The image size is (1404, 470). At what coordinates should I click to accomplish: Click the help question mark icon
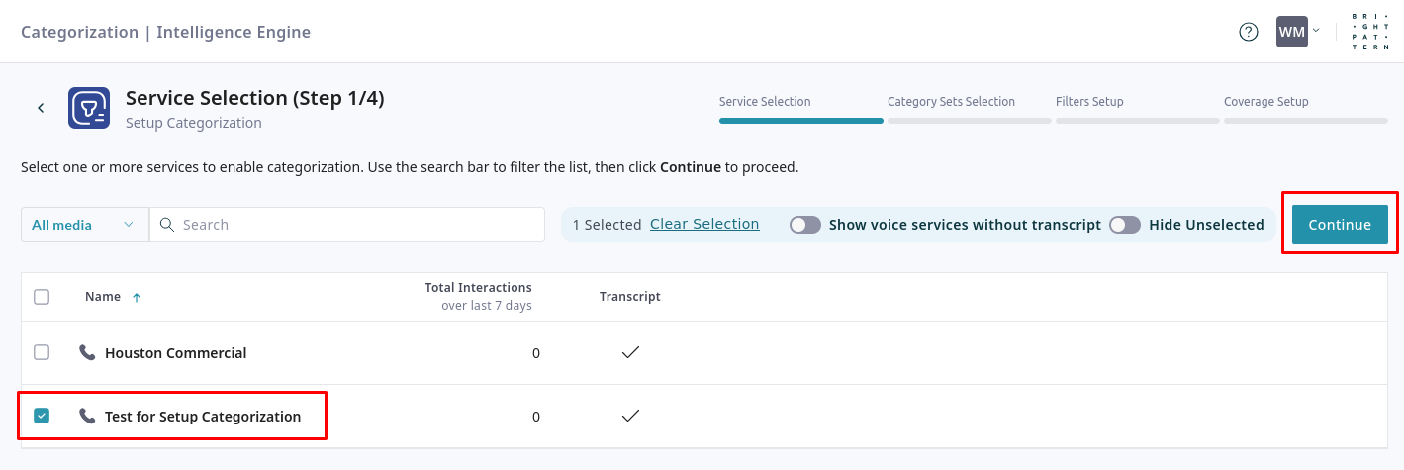tap(1248, 32)
